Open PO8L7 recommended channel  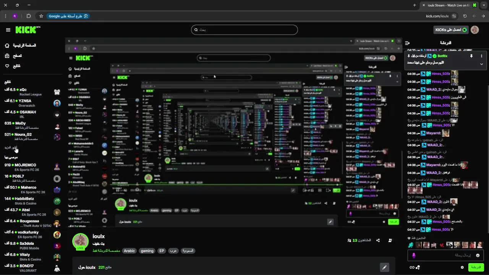click(x=32, y=178)
